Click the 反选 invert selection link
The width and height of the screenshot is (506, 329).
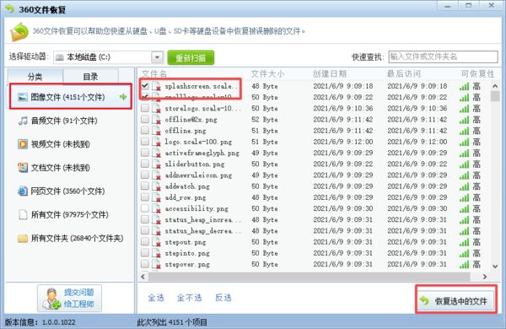pyautogui.click(x=223, y=298)
